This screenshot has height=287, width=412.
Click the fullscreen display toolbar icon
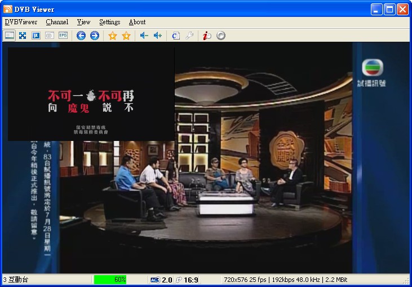[x=23, y=36]
